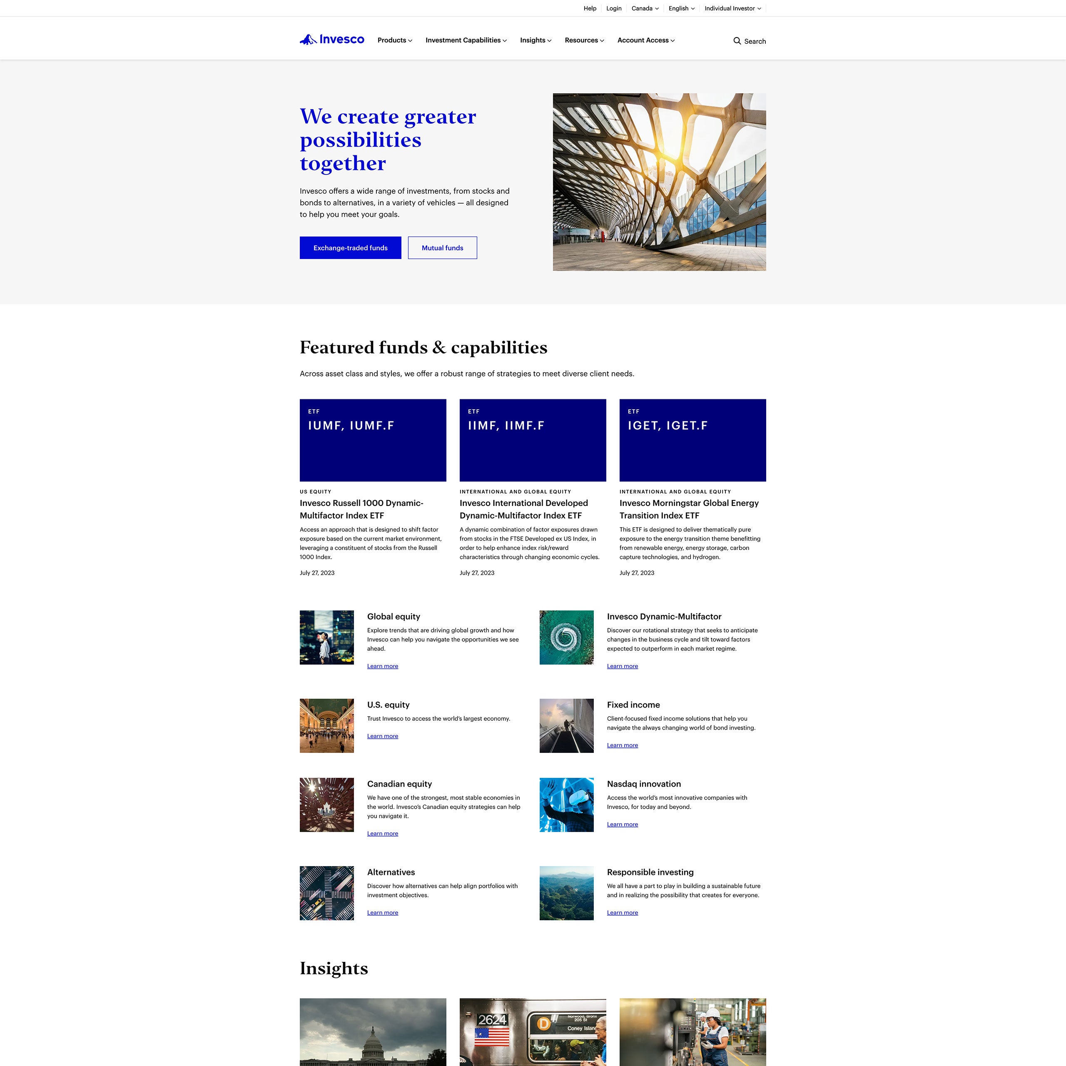Open the hero architecture image
This screenshot has height=1066, width=1066.
(659, 182)
